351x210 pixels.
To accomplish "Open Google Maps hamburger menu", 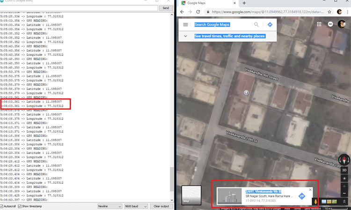I will (x=185, y=25).
